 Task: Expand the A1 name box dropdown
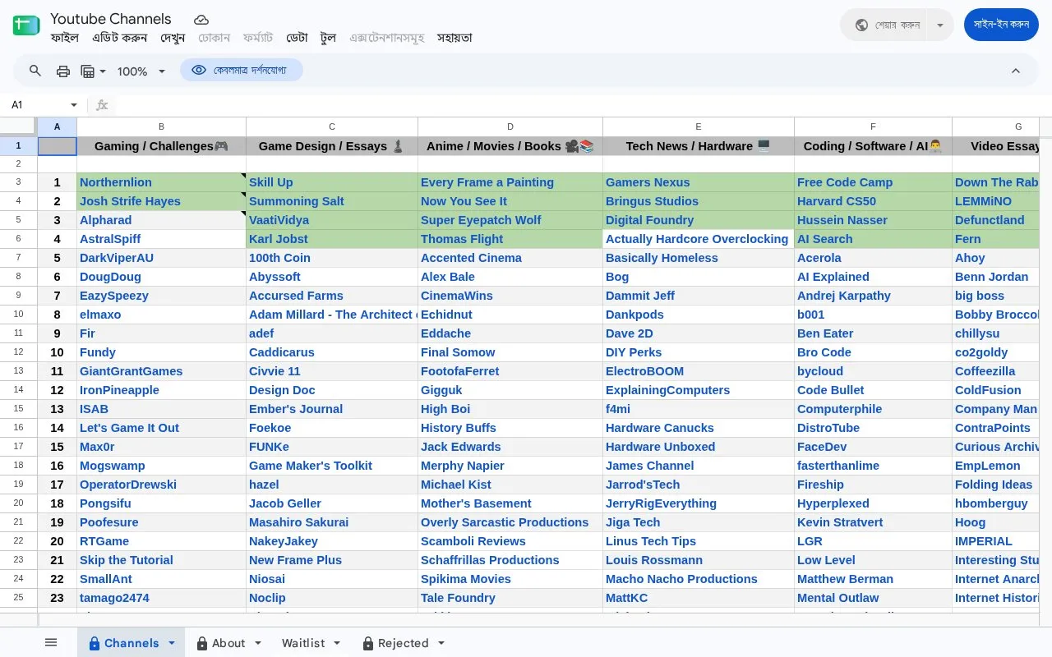point(74,105)
